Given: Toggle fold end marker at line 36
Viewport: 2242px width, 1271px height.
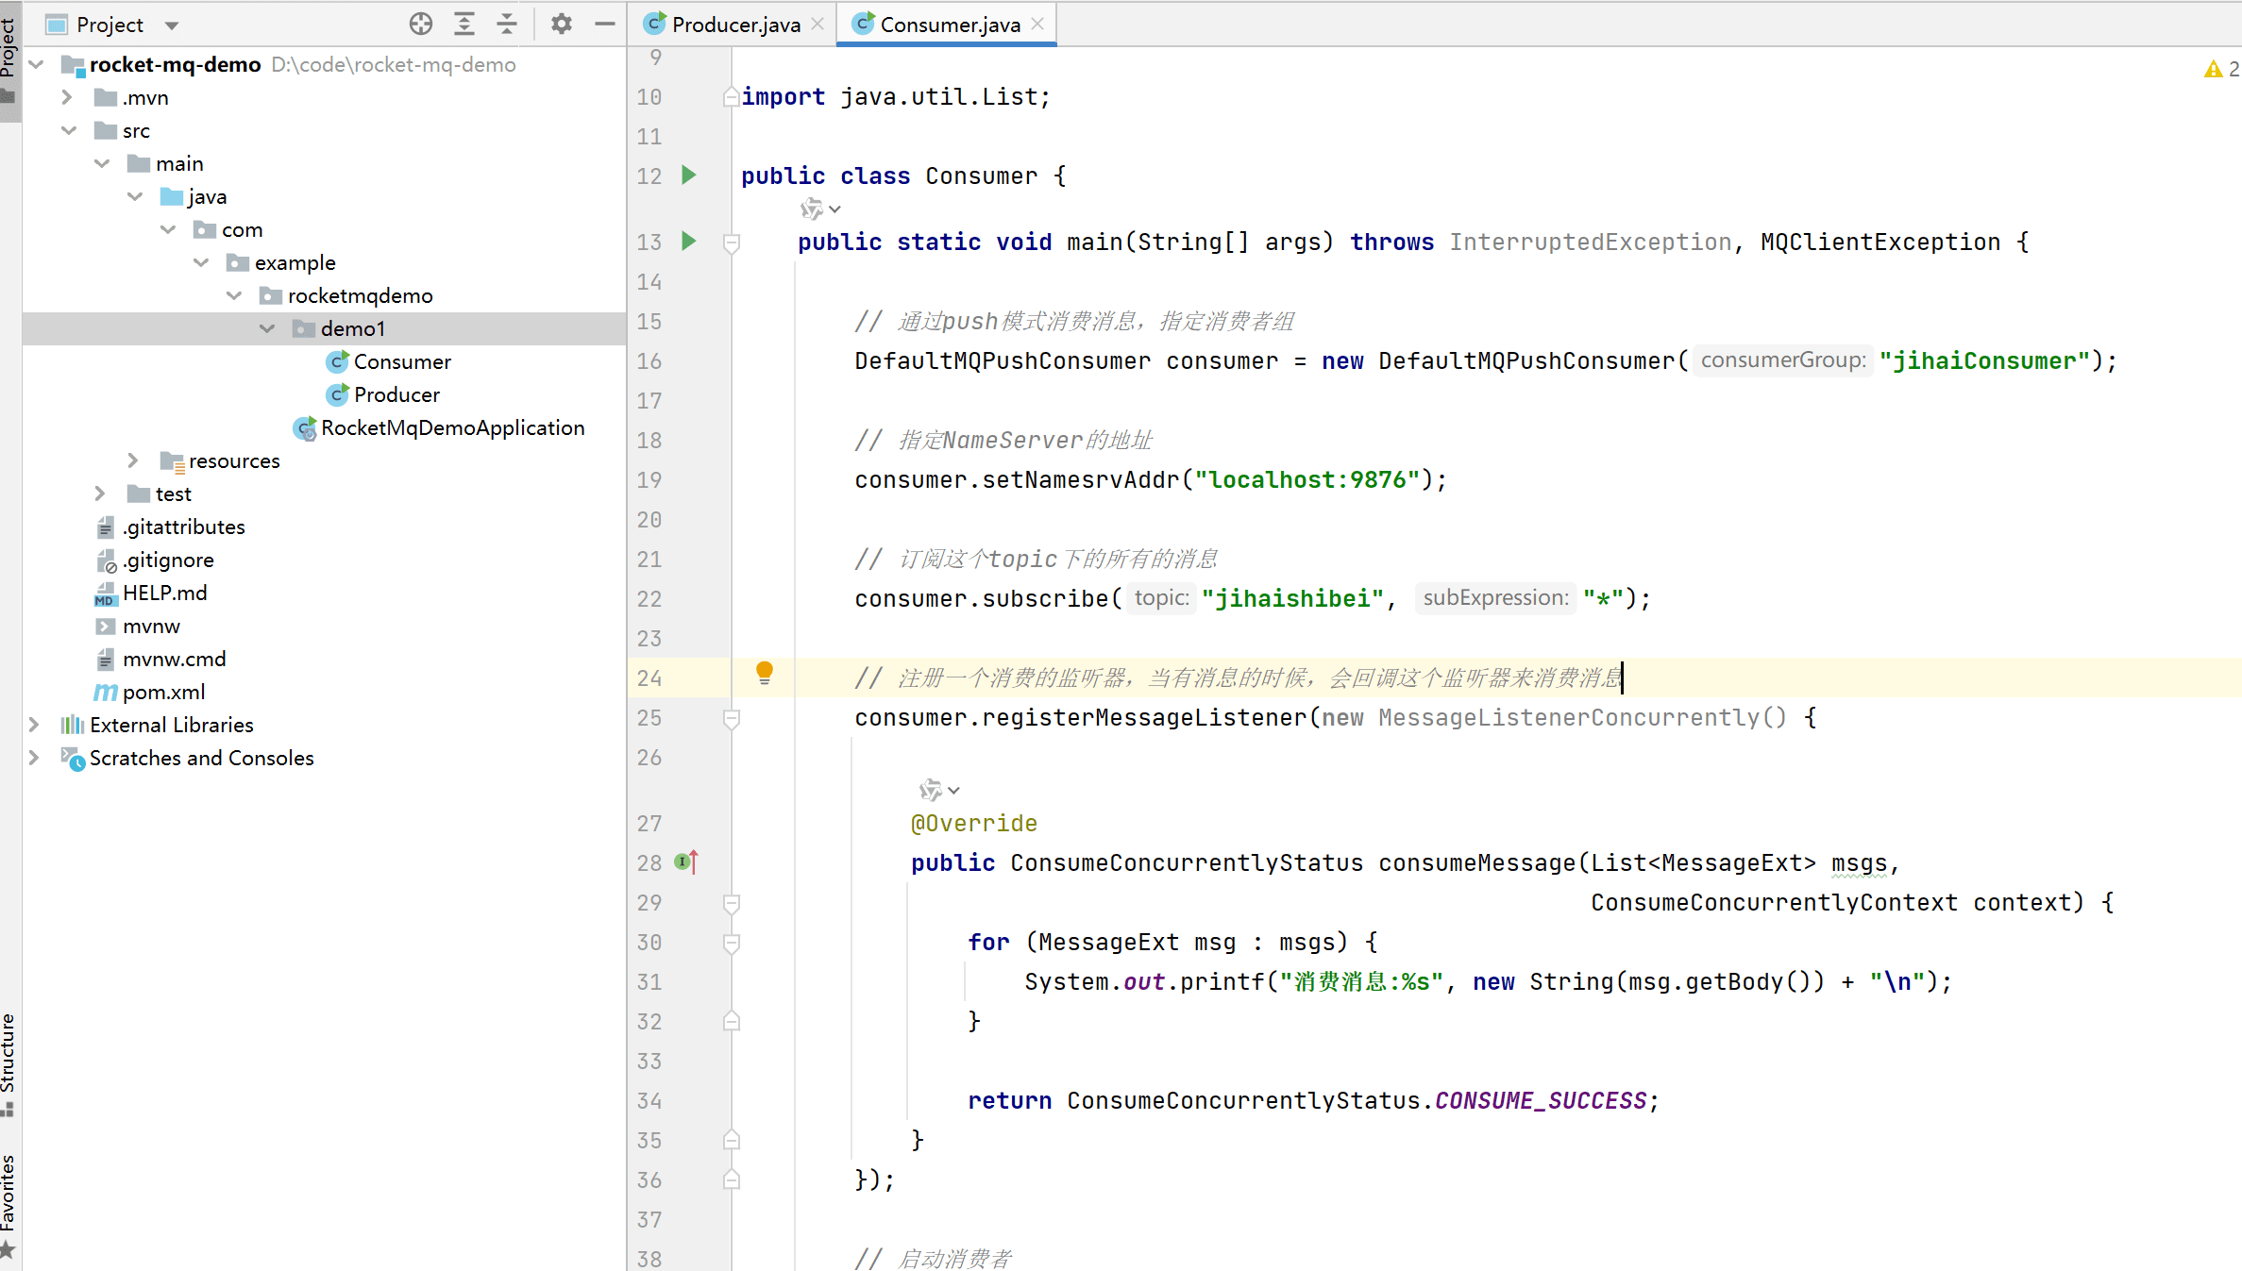Looking at the screenshot, I should pyautogui.click(x=732, y=1179).
